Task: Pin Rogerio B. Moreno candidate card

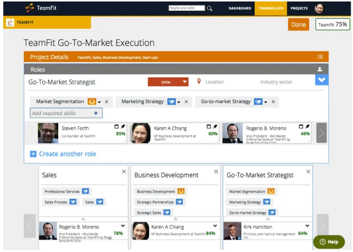Action: (x=307, y=127)
